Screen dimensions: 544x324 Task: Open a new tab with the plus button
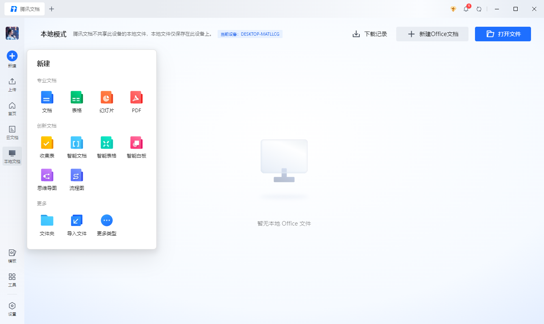coord(52,9)
